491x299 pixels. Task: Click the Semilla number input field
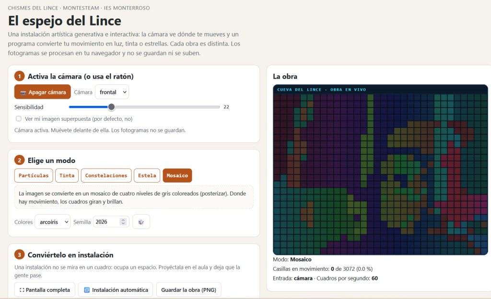tap(111, 222)
